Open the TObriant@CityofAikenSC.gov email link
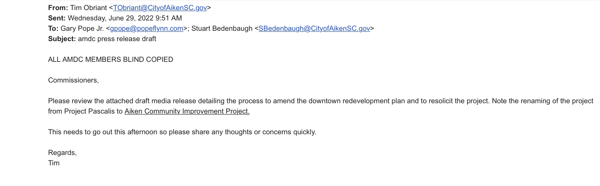This screenshot has width=600, height=186. point(160,8)
